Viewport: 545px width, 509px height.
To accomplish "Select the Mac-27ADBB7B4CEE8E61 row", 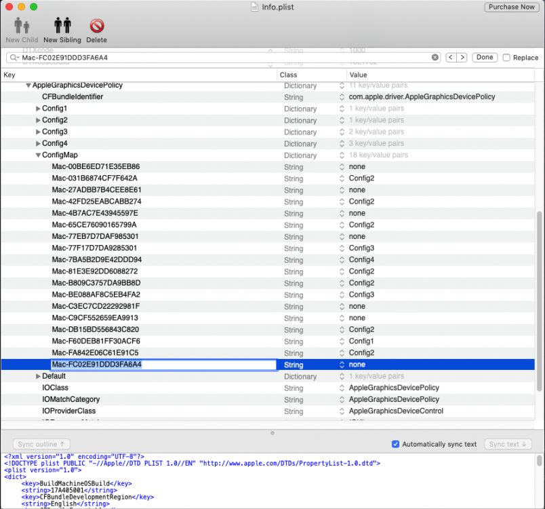I will pyautogui.click(x=268, y=190).
